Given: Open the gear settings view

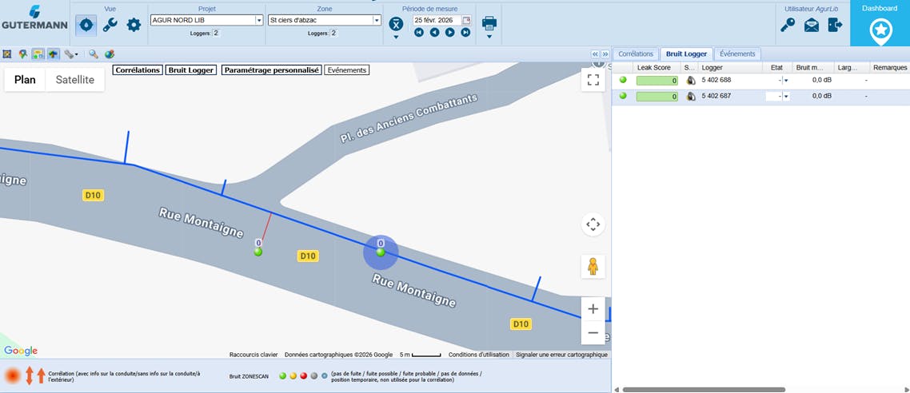Looking at the screenshot, I should (134, 25).
